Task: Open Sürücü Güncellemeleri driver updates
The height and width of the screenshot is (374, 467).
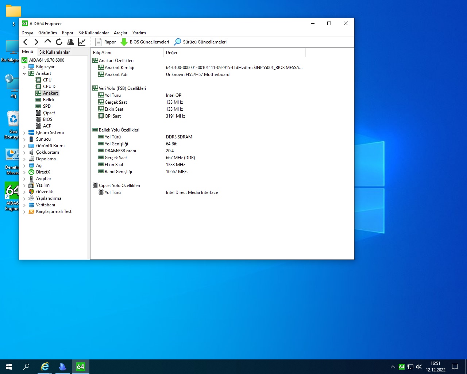Action: [200, 42]
